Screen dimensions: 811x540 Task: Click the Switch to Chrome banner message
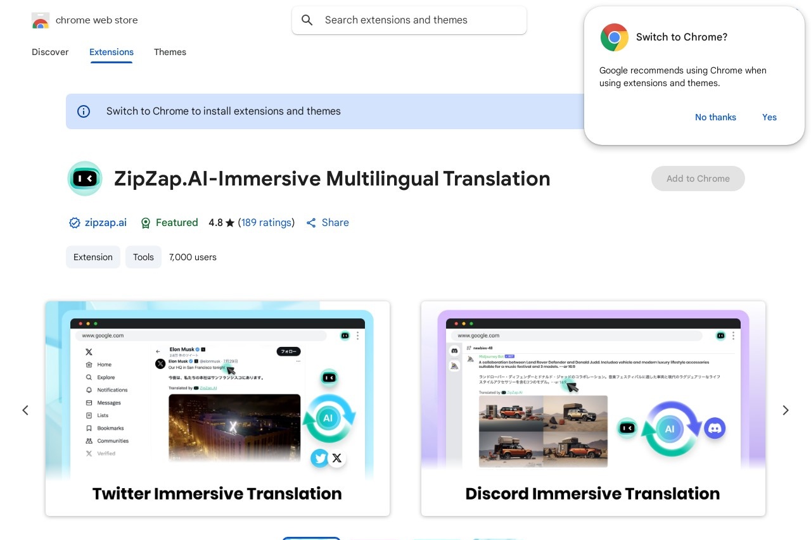coord(224,111)
